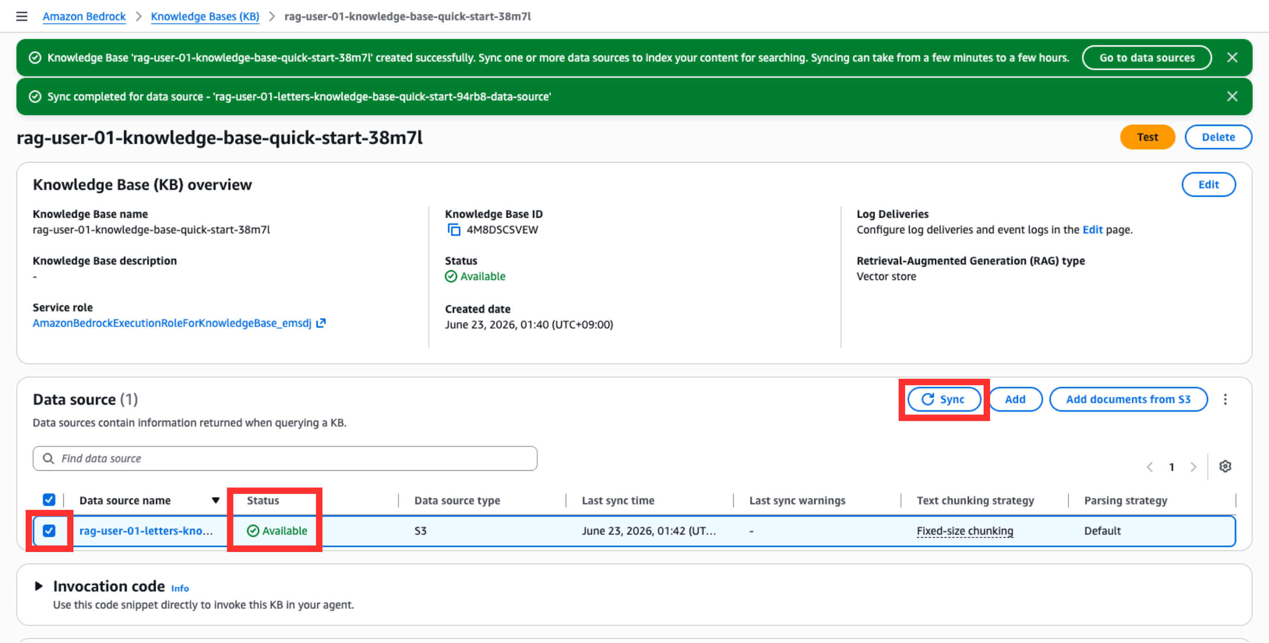This screenshot has height=643, width=1269.
Task: Dismiss the sync completed banner
Action: point(1232,96)
